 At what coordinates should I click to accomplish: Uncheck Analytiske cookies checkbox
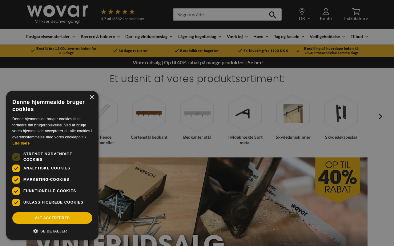pyautogui.click(x=16, y=168)
